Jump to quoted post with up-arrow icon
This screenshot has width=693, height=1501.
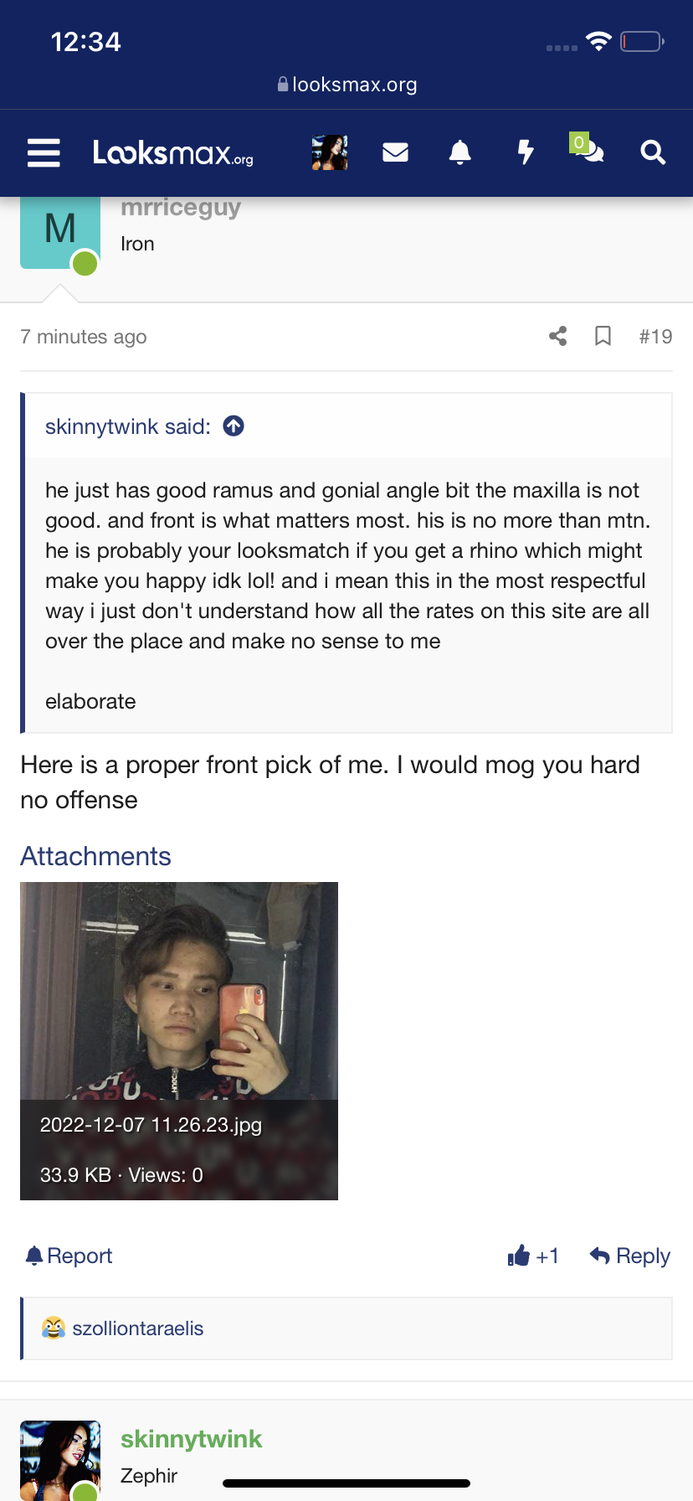(234, 426)
